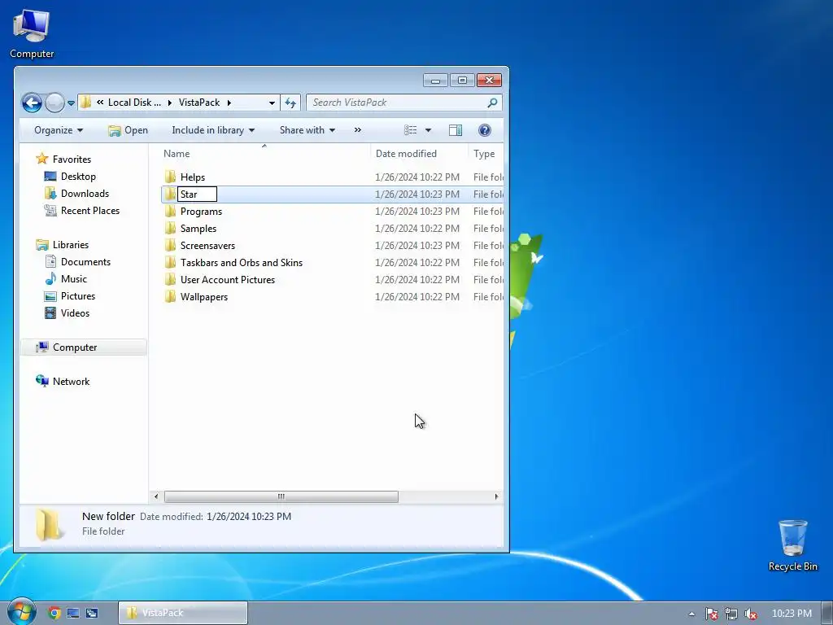Click the scrollbar right arrow
The height and width of the screenshot is (625, 833).
coord(496,496)
